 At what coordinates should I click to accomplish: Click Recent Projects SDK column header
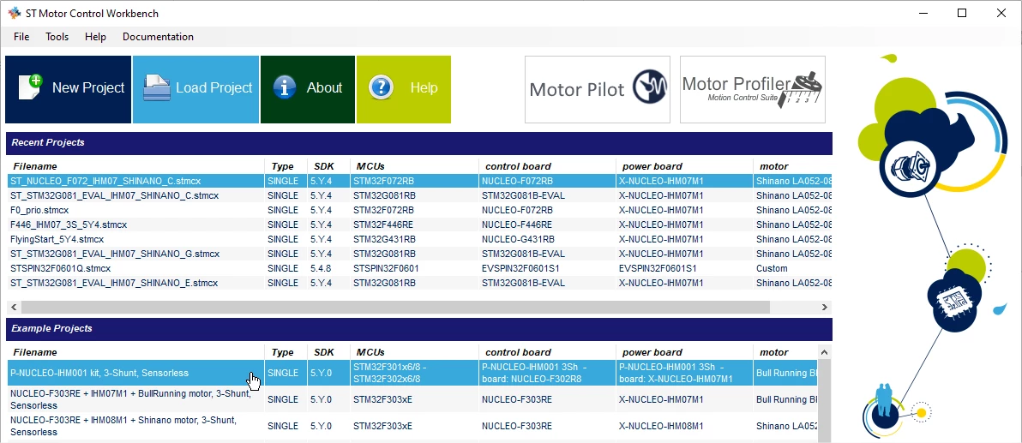click(328, 166)
